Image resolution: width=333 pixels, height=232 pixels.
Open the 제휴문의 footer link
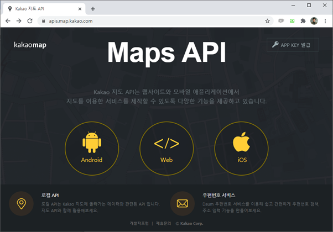(163, 224)
